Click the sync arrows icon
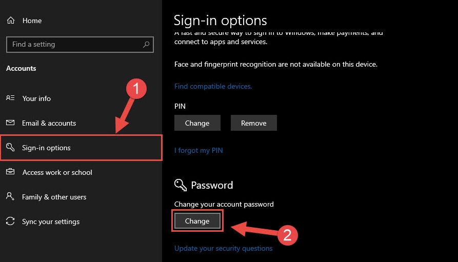 coord(10,221)
